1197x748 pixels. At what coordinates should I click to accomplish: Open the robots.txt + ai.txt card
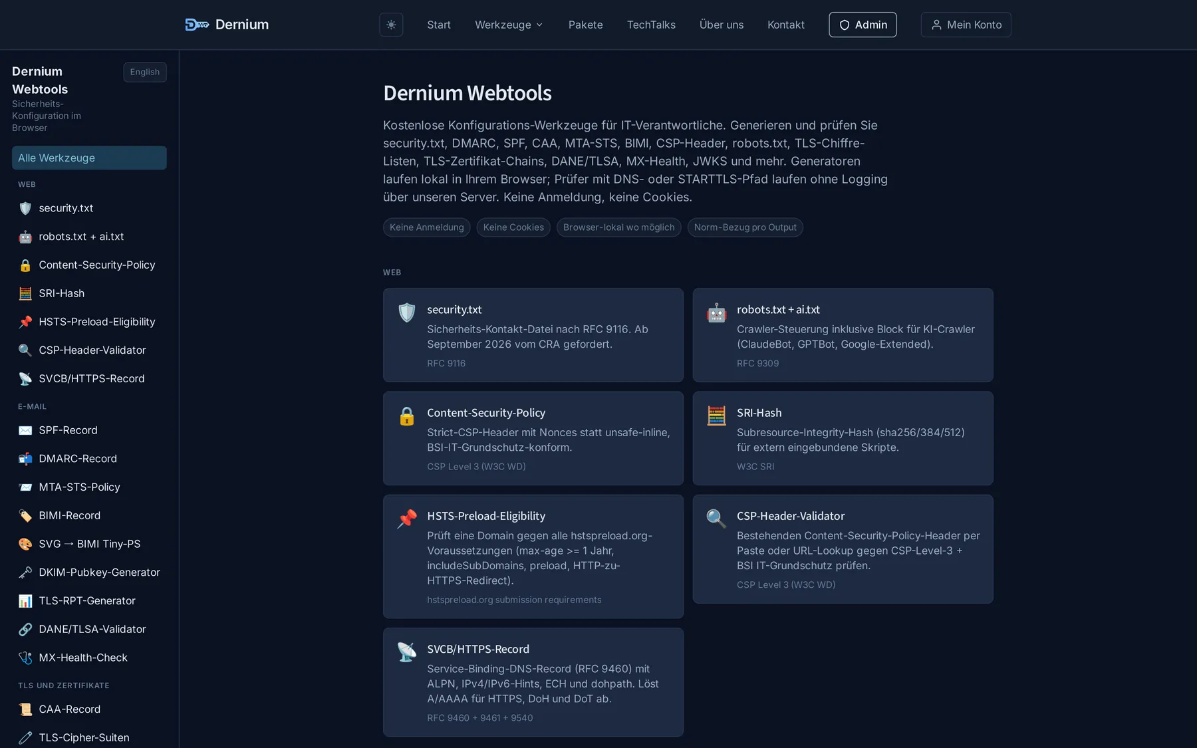point(843,335)
